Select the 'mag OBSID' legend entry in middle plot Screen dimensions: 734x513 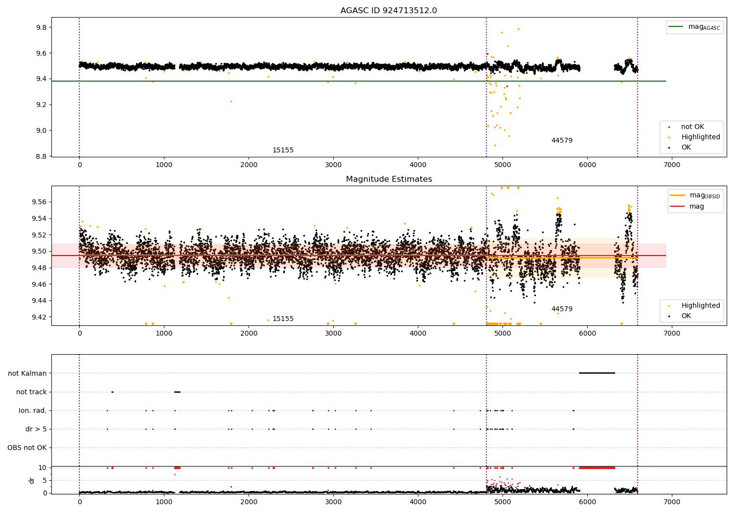click(x=695, y=195)
